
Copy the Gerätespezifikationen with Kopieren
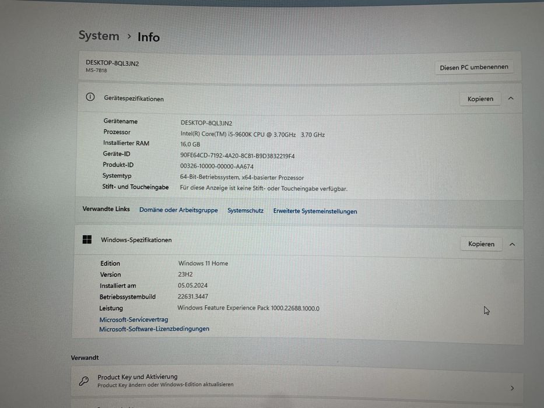pyautogui.click(x=480, y=99)
